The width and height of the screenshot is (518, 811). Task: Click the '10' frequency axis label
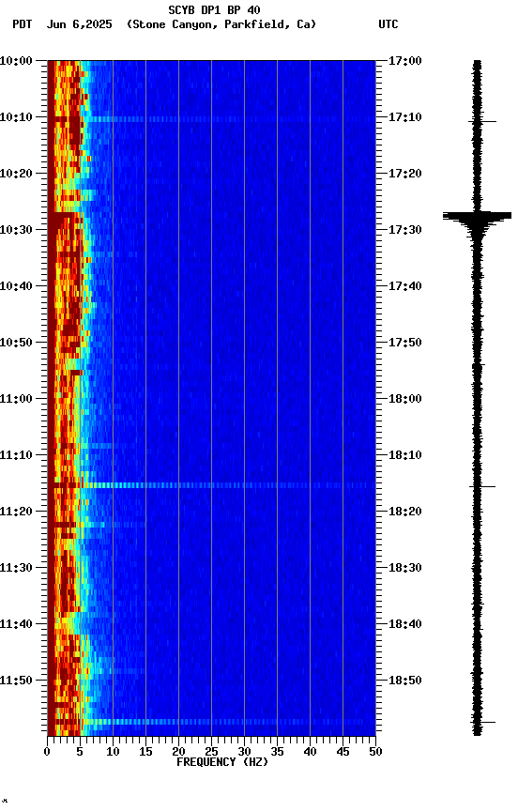point(113,752)
